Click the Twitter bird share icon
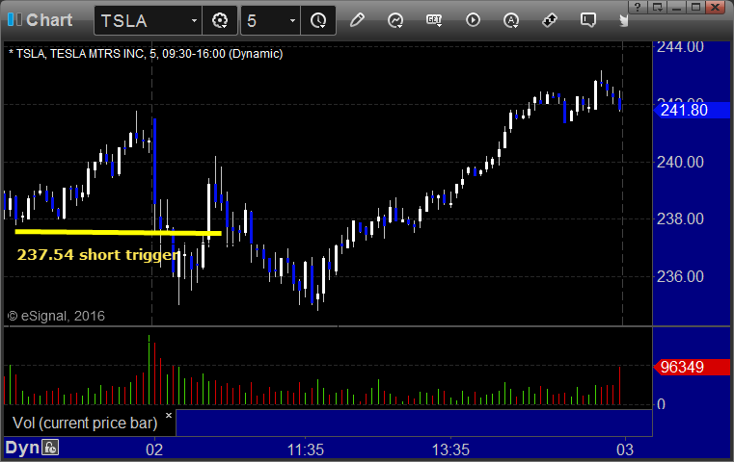The width and height of the screenshot is (734, 462). click(623, 20)
